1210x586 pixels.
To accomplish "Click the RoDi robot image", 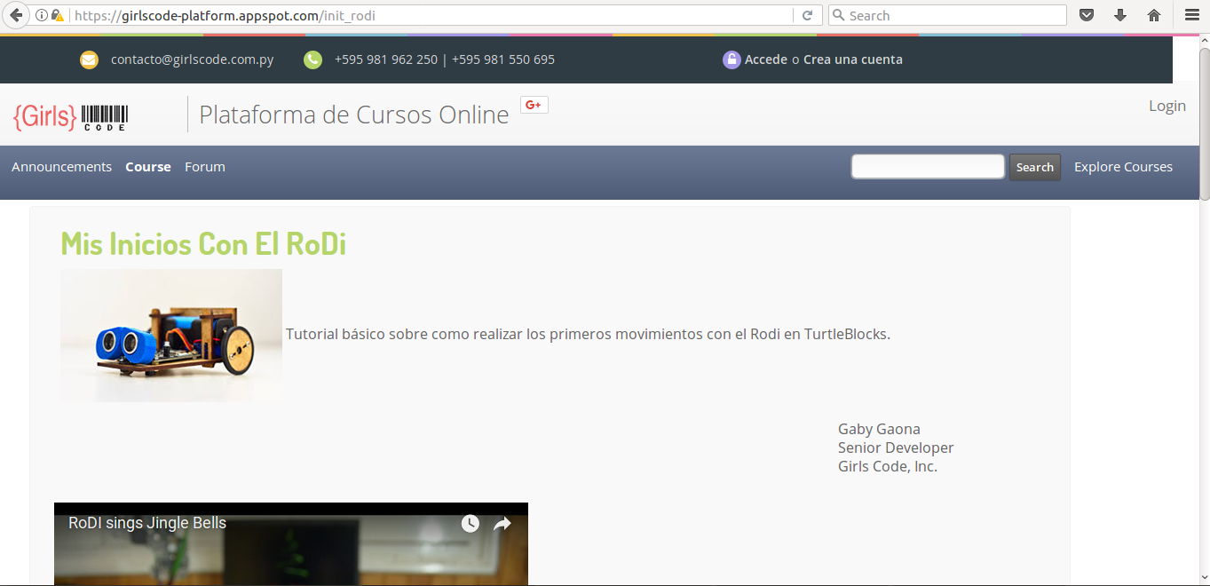I will 171,336.
